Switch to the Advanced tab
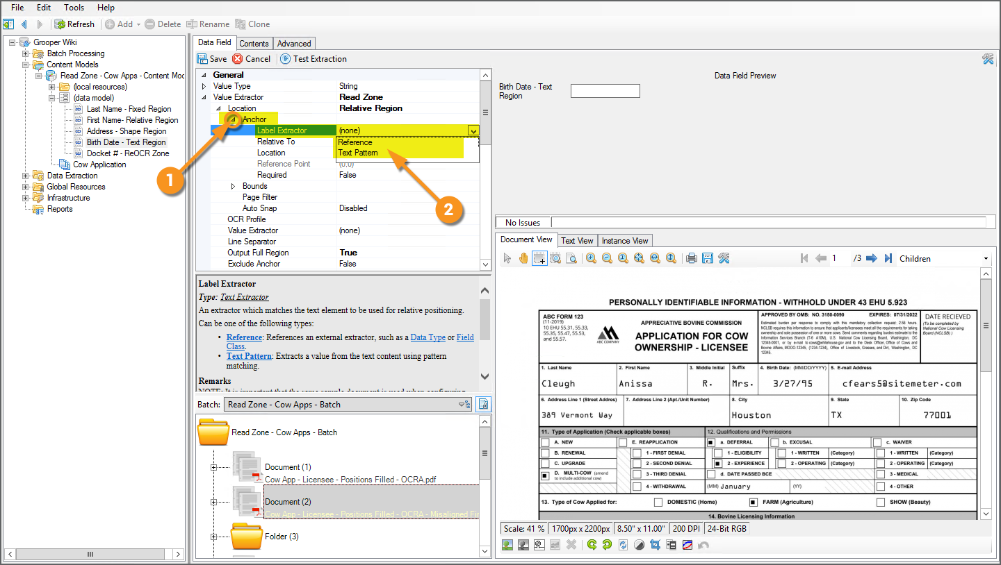Image resolution: width=1001 pixels, height=565 pixels. coord(294,44)
